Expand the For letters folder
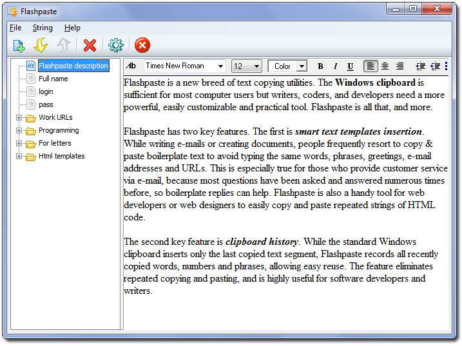The image size is (462, 346). pyautogui.click(x=19, y=143)
